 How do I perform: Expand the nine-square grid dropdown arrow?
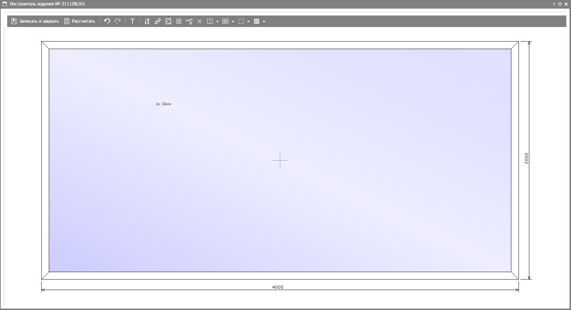[x=264, y=22]
